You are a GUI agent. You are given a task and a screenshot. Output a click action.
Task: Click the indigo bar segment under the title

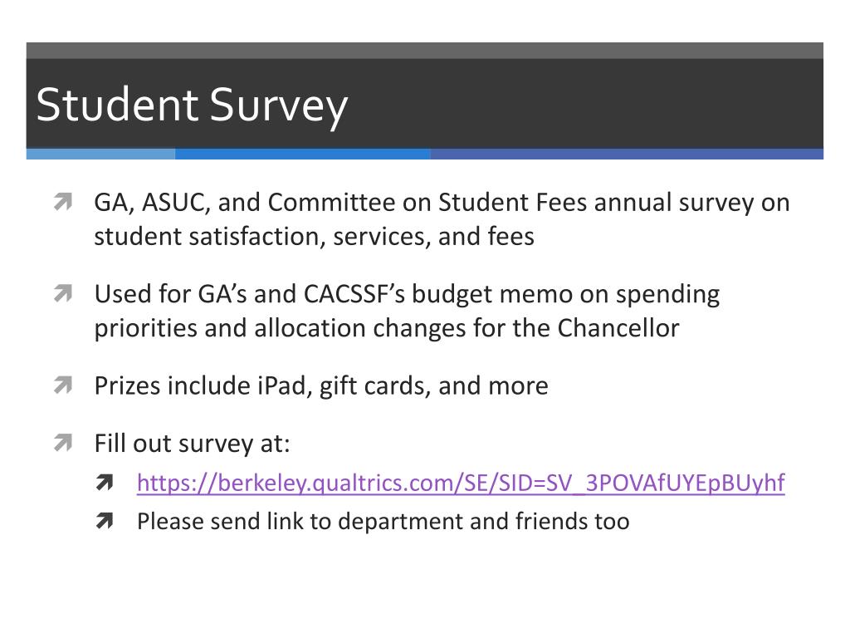click(x=627, y=154)
